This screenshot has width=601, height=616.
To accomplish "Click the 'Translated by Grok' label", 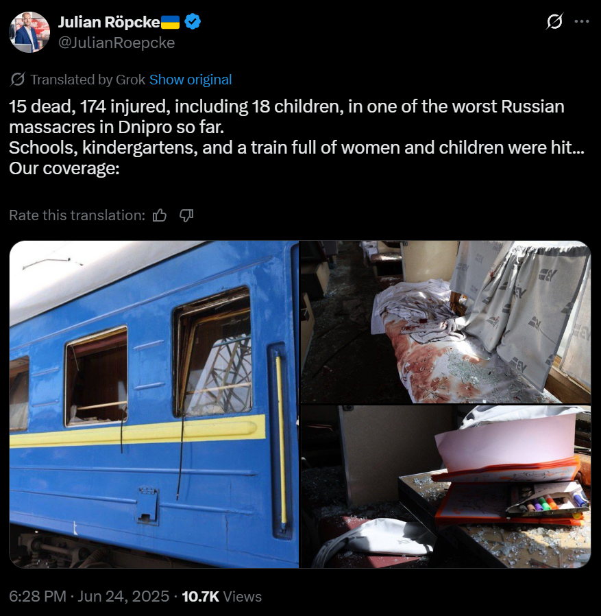I will point(88,80).
